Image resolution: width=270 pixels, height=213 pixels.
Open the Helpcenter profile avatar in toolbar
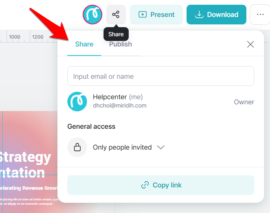point(92,15)
